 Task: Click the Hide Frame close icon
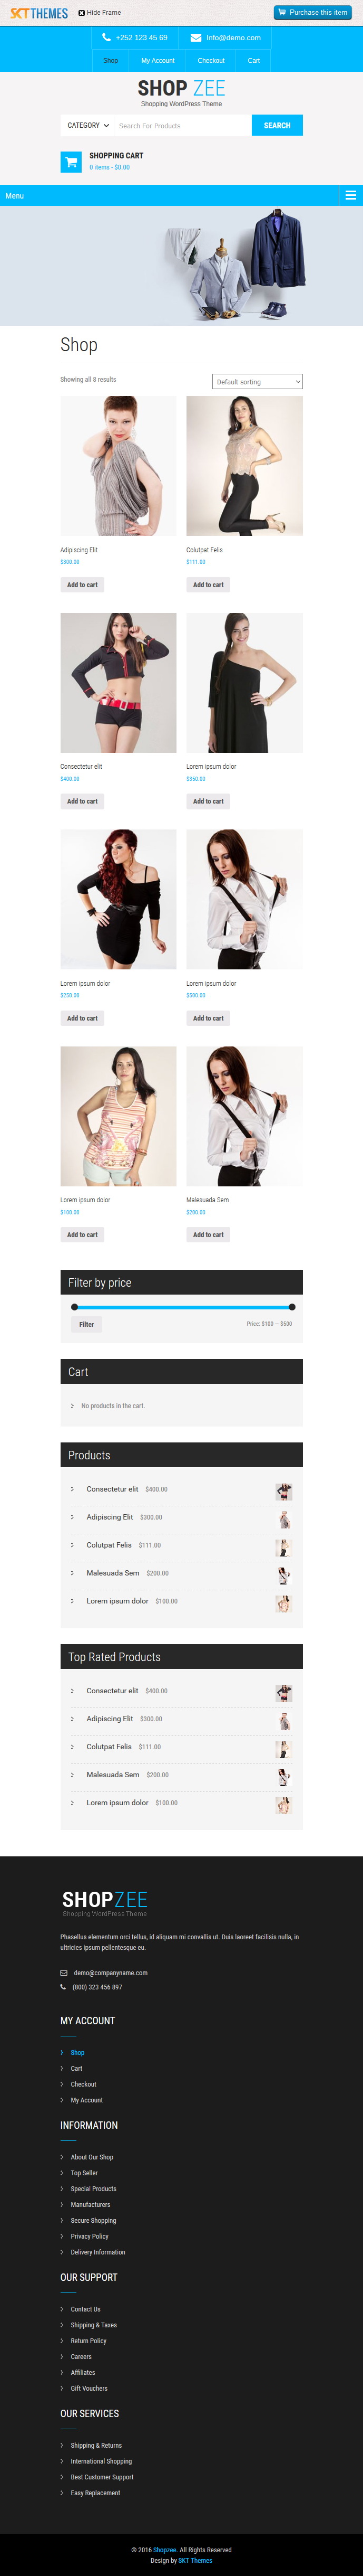[82, 13]
